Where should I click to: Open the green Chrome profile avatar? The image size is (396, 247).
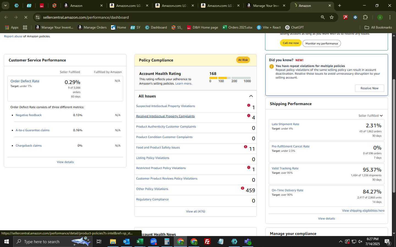click(x=380, y=17)
